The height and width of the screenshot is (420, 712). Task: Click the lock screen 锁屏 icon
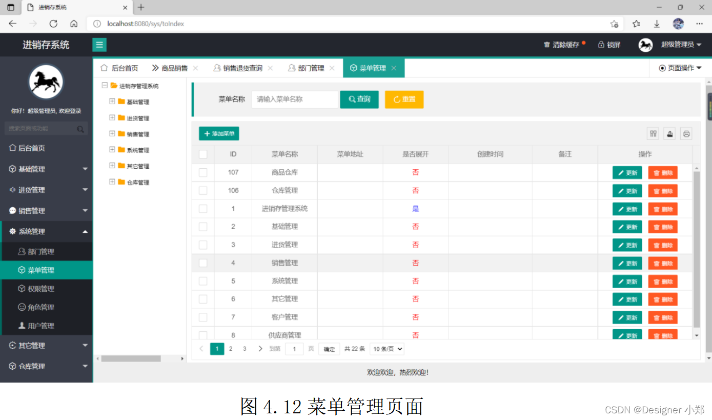[601, 45]
